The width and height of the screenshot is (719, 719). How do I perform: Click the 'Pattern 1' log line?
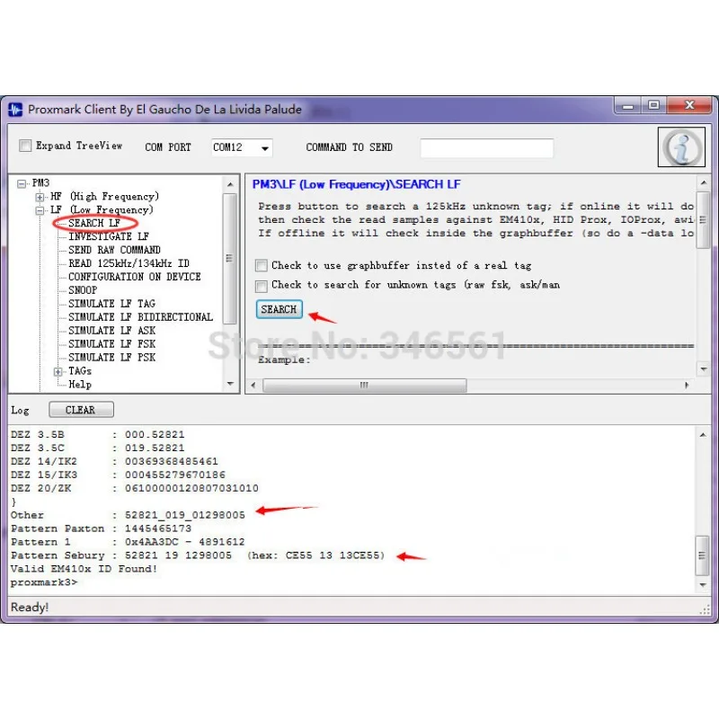pos(128,542)
